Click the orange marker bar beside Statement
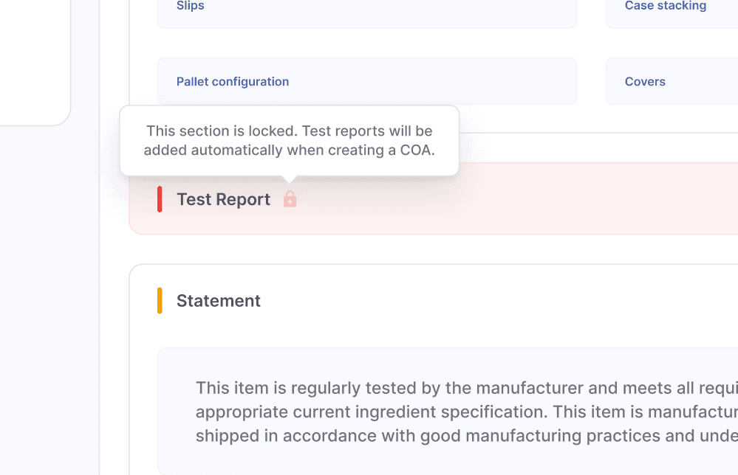738x475 pixels. point(160,301)
